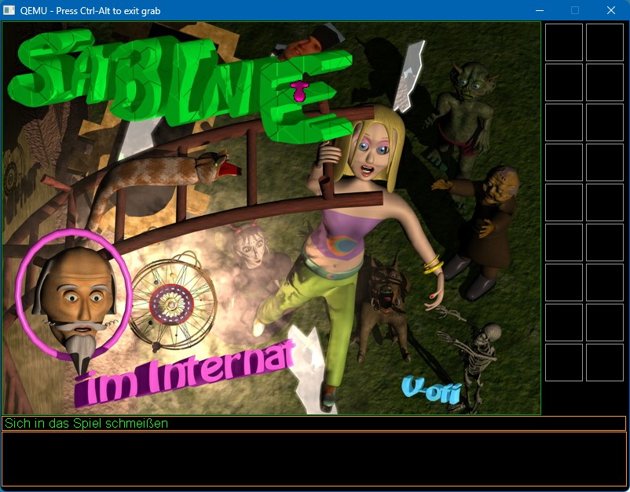Click the growling dog beside Sabine
This screenshot has width=630, height=492.
[x=382, y=305]
